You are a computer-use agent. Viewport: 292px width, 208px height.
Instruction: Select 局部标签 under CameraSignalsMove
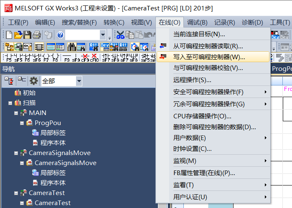[53, 173]
